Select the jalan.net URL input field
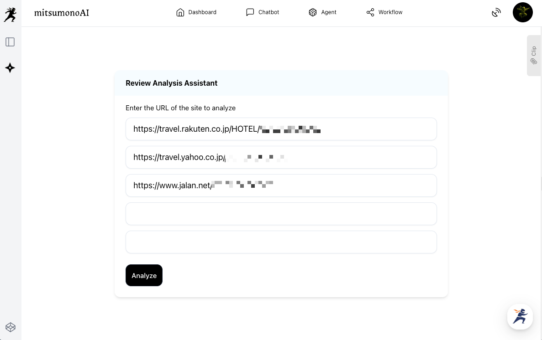542x340 pixels. click(x=281, y=185)
